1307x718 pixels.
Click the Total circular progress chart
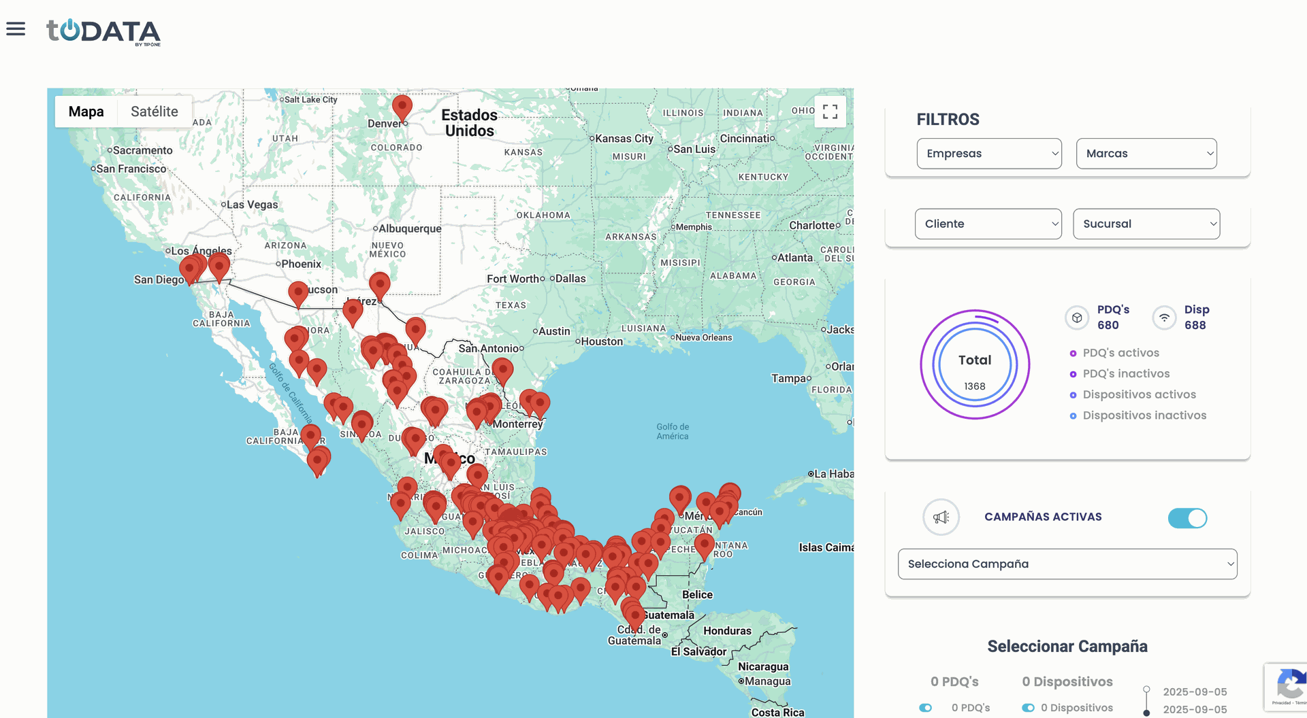(x=975, y=365)
